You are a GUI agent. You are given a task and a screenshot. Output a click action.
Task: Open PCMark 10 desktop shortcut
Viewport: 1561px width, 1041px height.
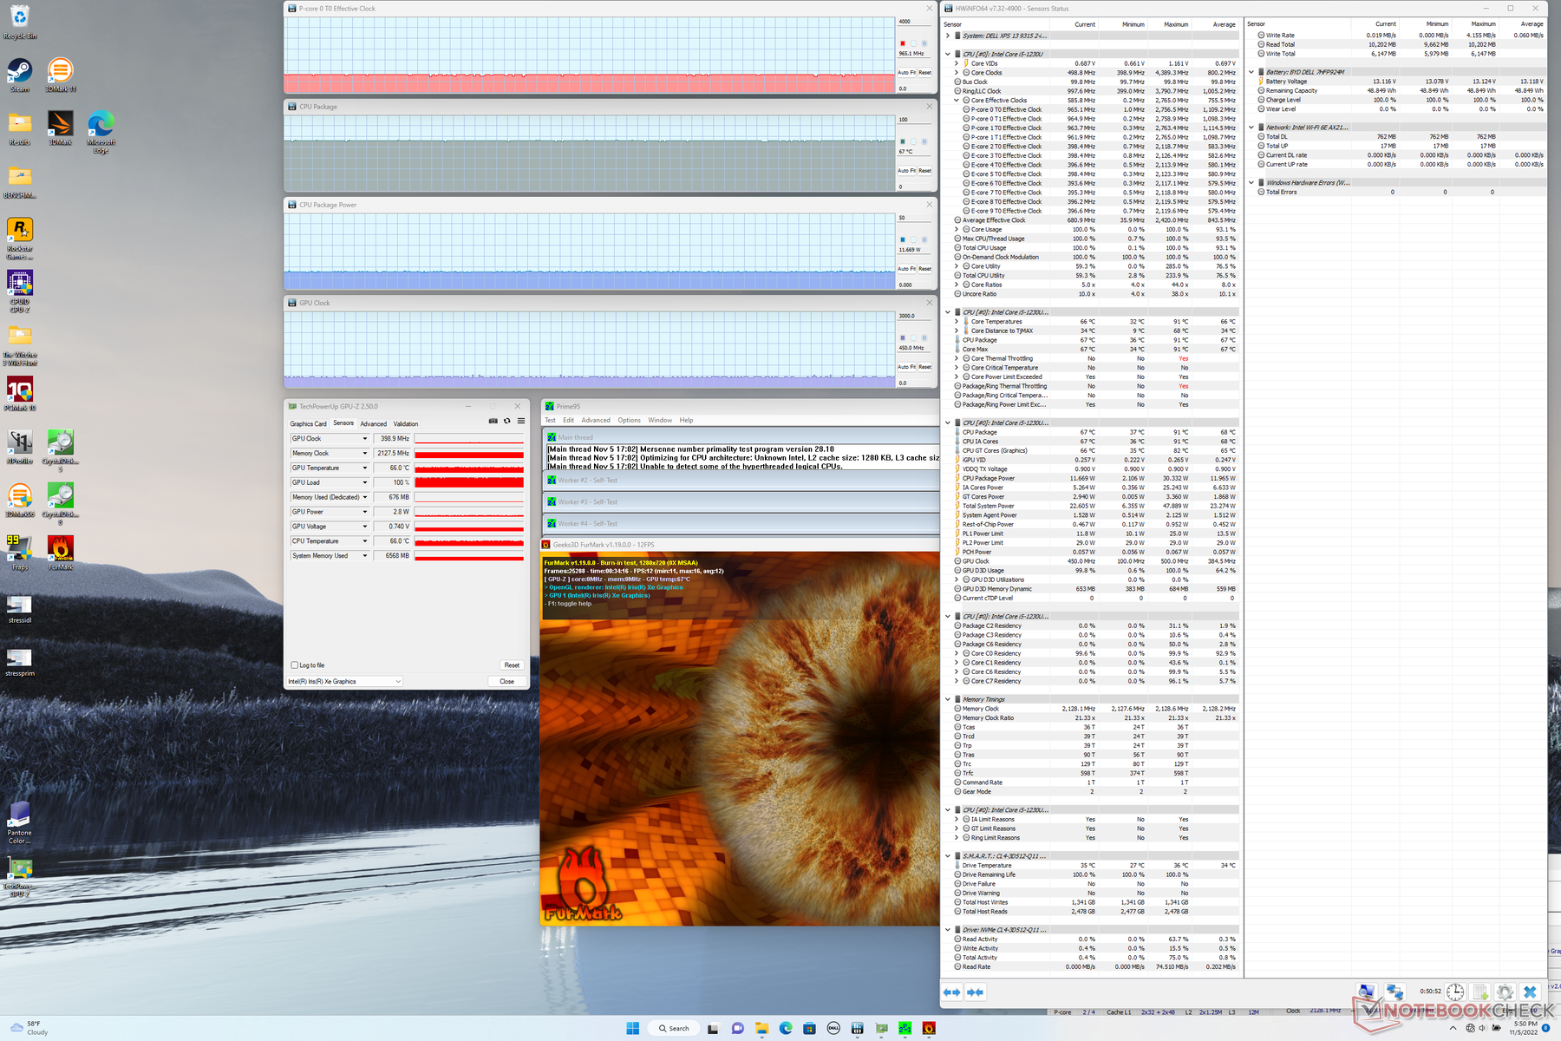point(20,395)
